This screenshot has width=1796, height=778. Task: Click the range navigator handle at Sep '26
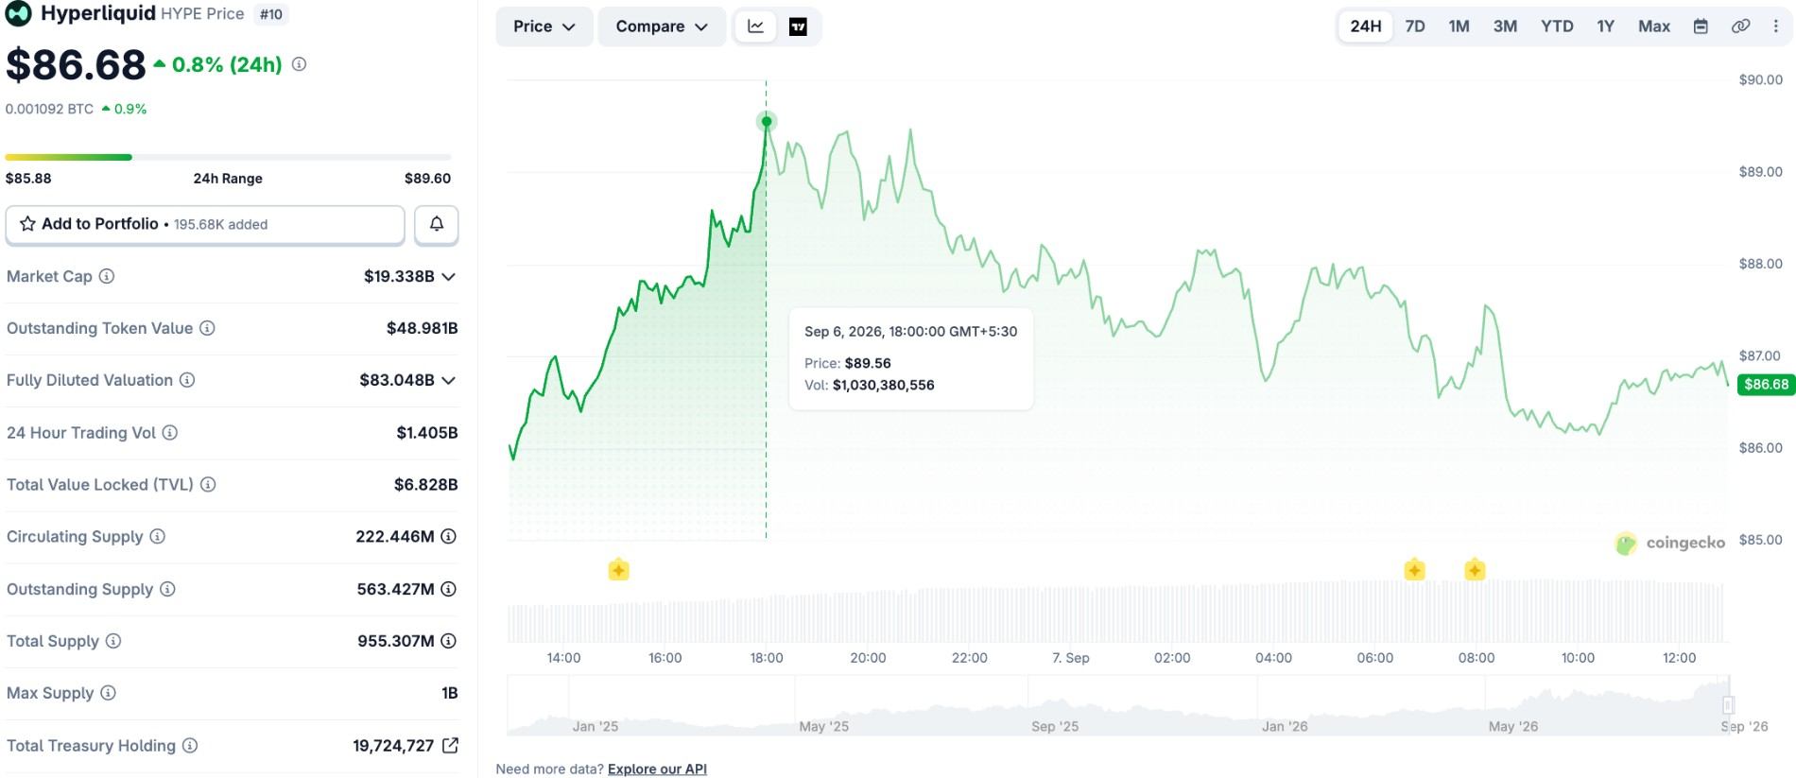click(1728, 704)
